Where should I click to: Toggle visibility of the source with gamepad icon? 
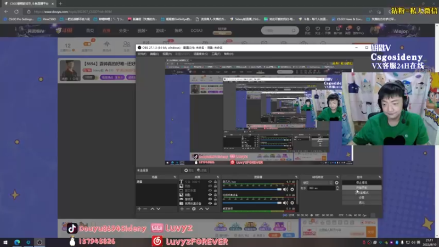pos(210,199)
